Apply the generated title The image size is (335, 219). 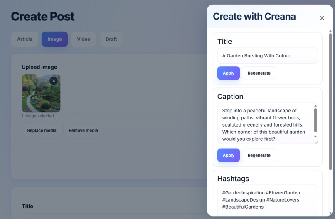229,73
